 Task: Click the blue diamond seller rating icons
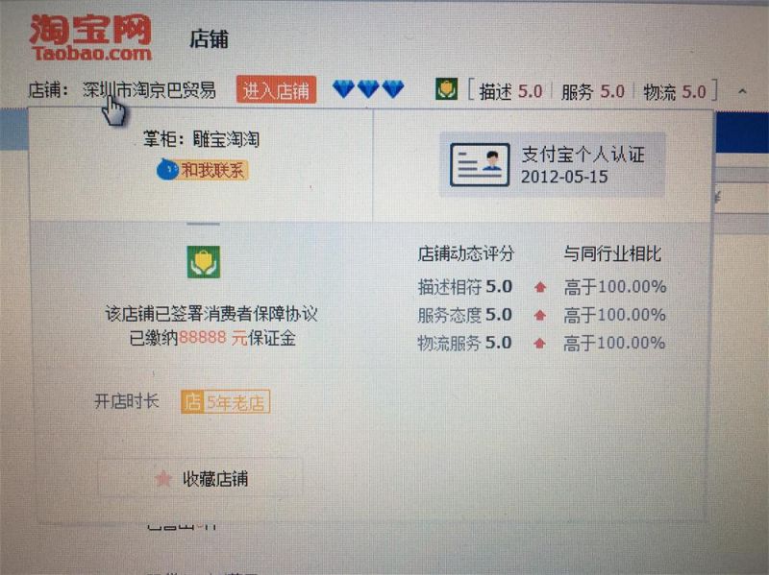[368, 89]
